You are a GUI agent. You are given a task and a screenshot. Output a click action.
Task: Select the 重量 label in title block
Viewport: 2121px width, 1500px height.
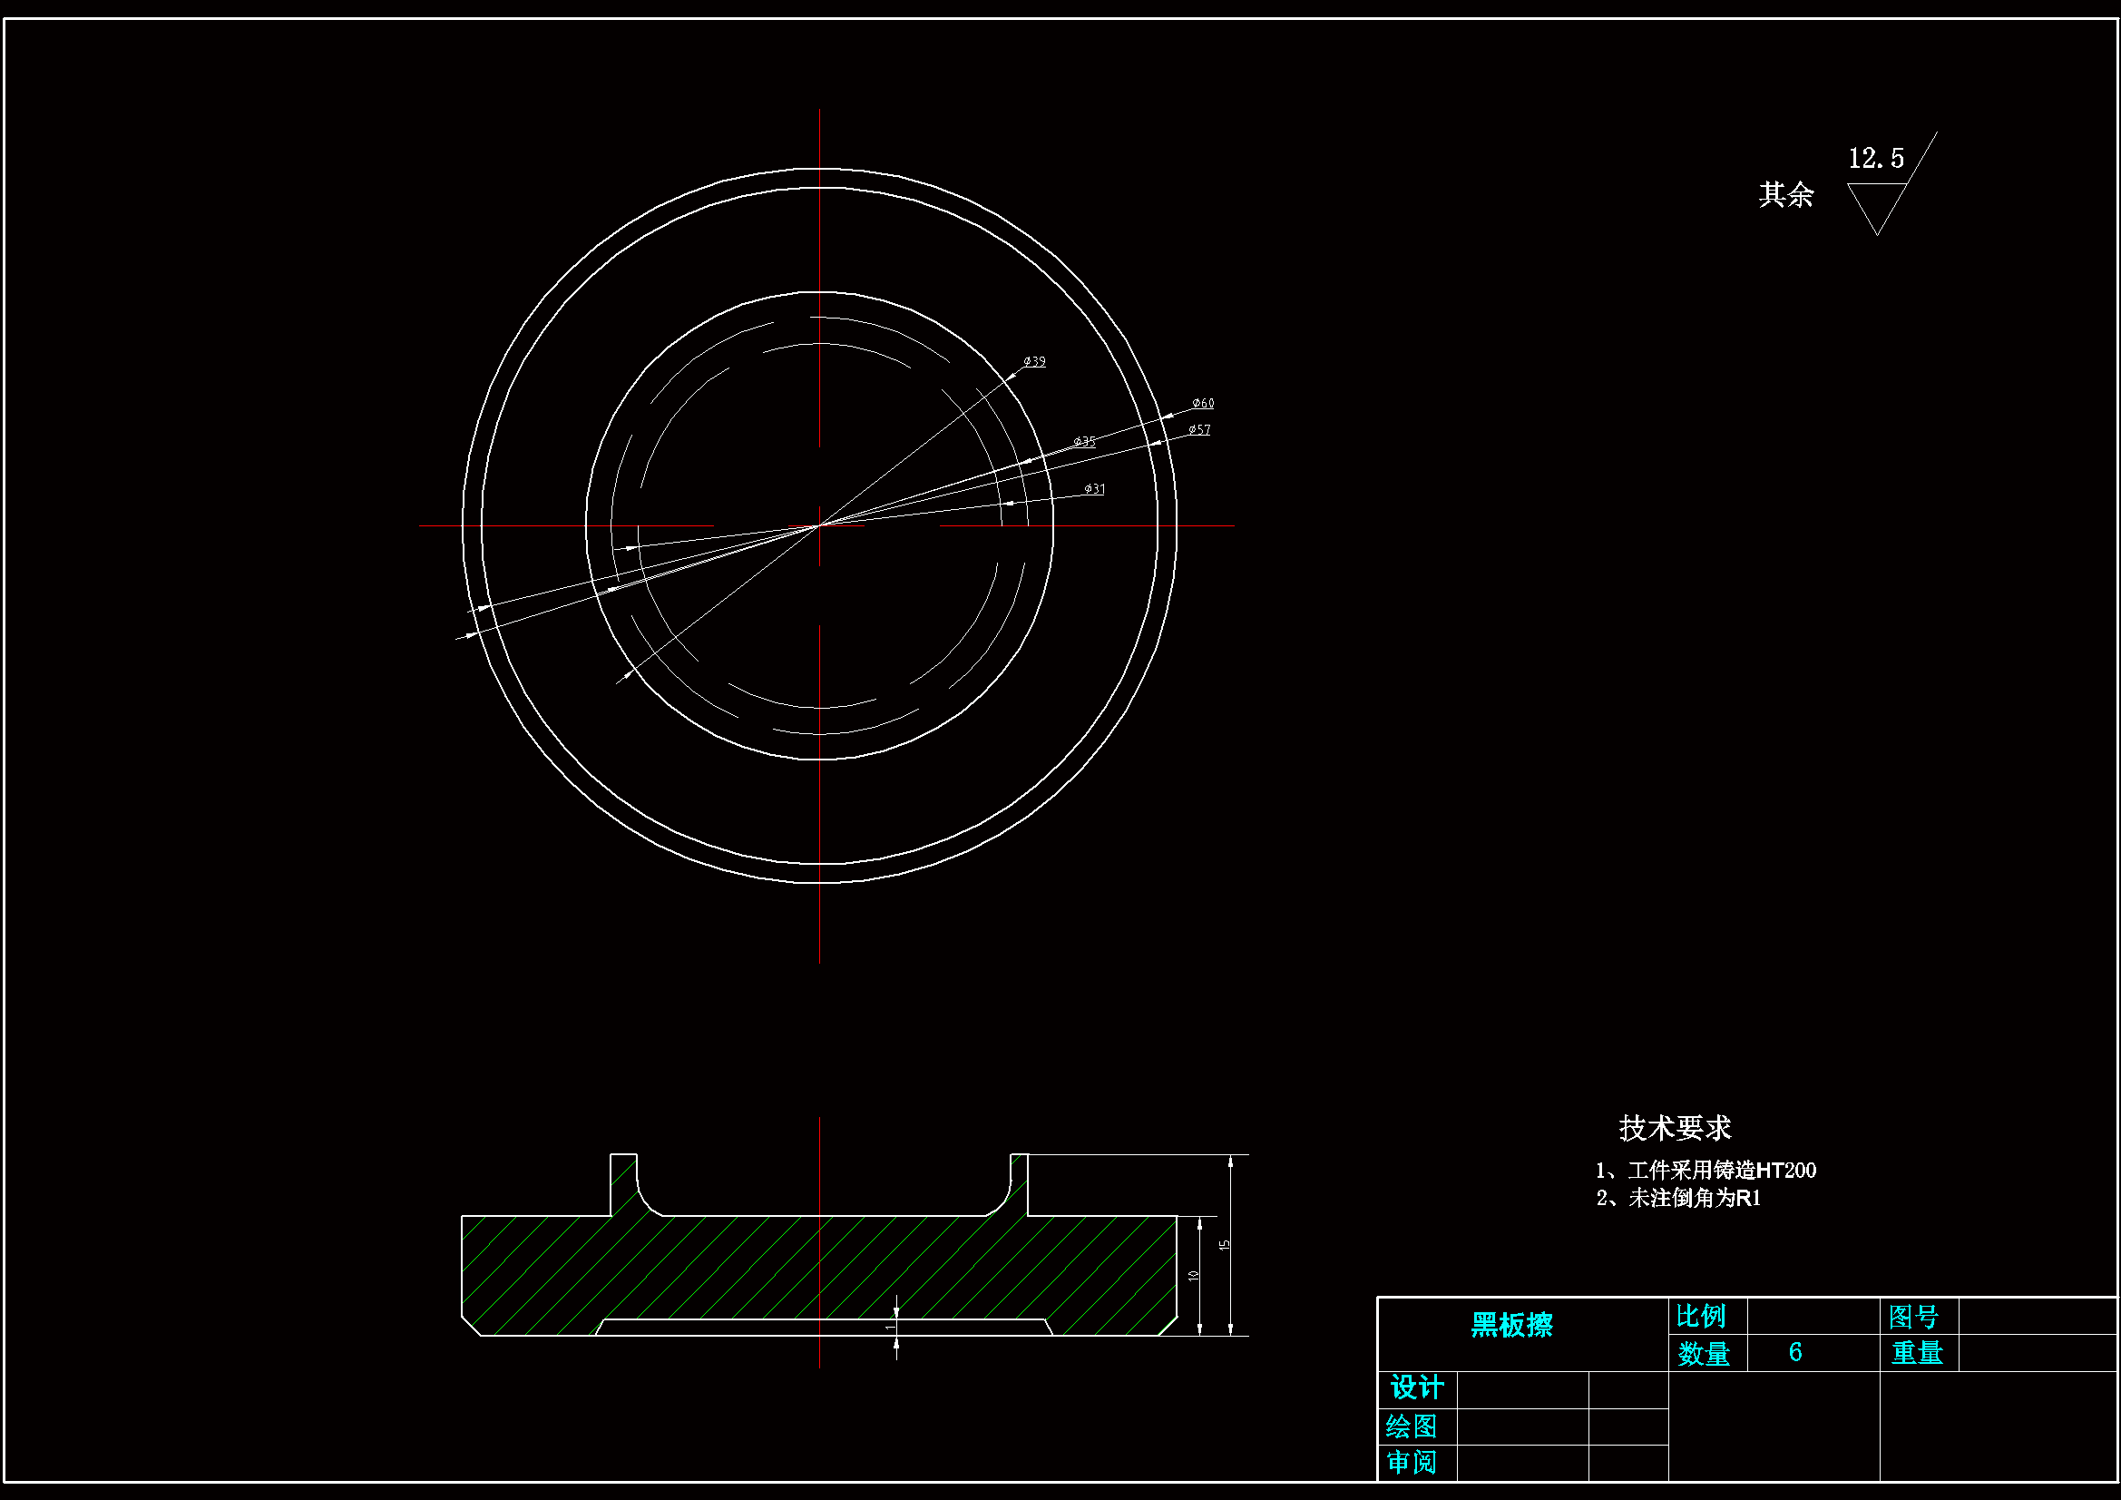click(1917, 1353)
